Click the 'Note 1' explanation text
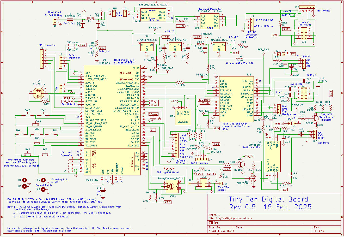Screen dimensions: 344x237 64,208
